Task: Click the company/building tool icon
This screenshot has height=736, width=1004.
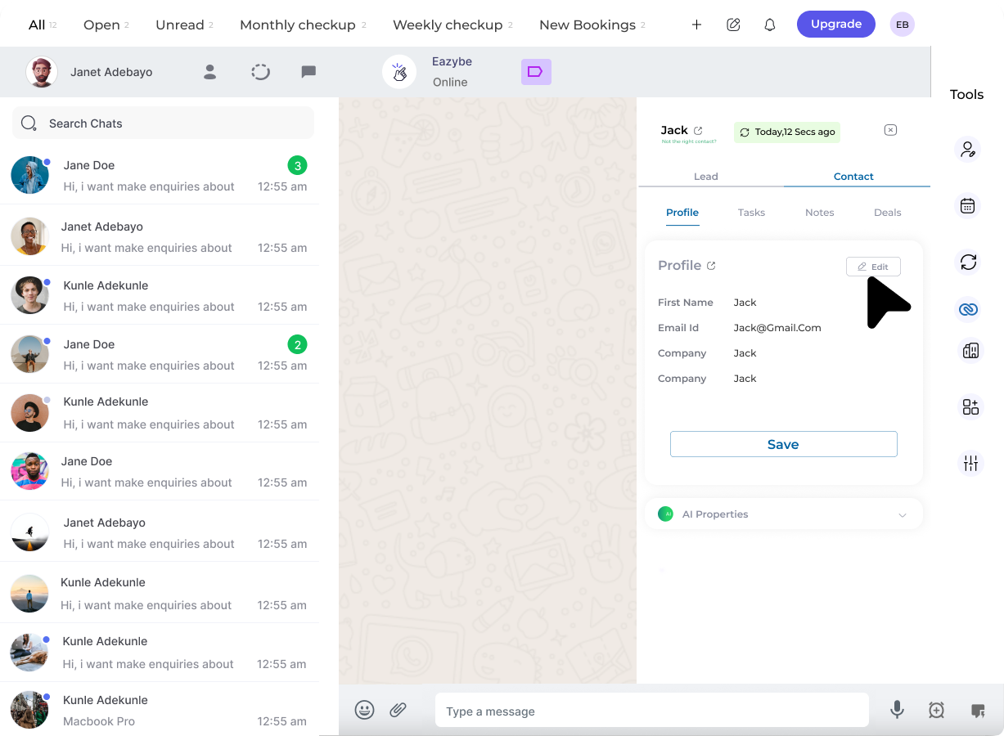Action: click(x=968, y=350)
